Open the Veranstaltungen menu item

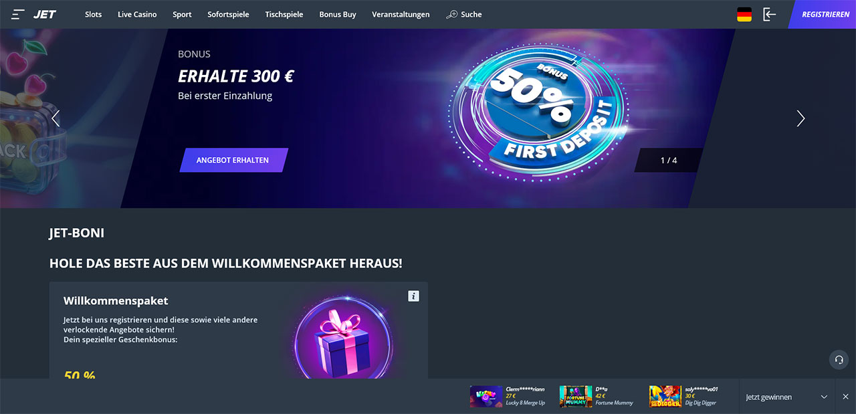tap(401, 14)
